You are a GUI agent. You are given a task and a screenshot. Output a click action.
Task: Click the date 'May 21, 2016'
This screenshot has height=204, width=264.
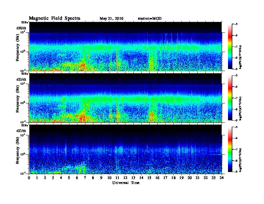pos(111,19)
